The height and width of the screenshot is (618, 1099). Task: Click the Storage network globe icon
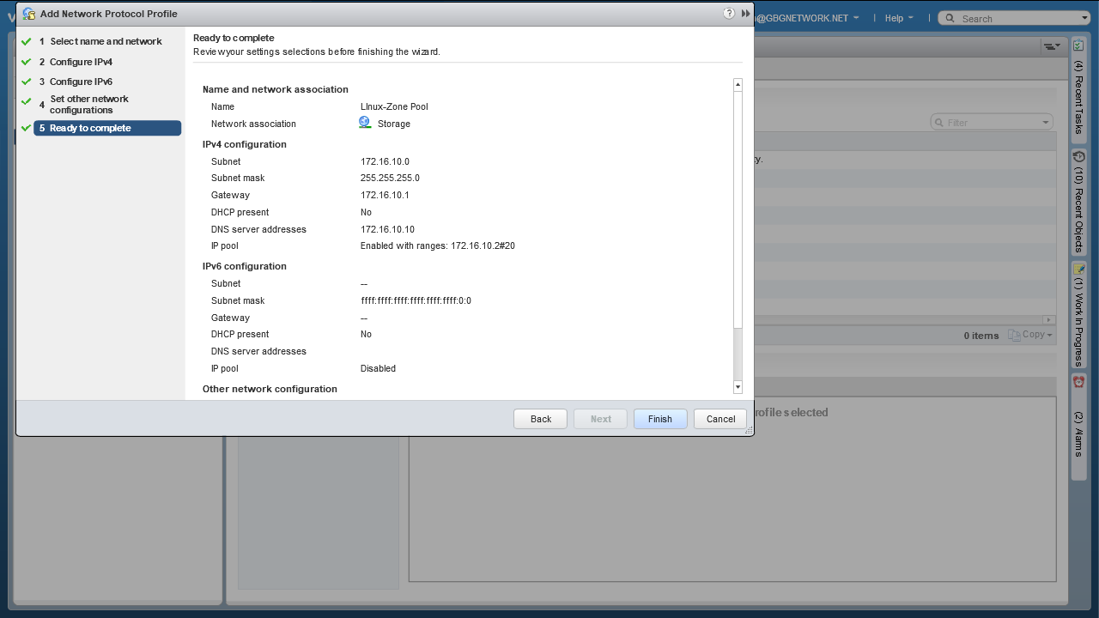(x=365, y=123)
